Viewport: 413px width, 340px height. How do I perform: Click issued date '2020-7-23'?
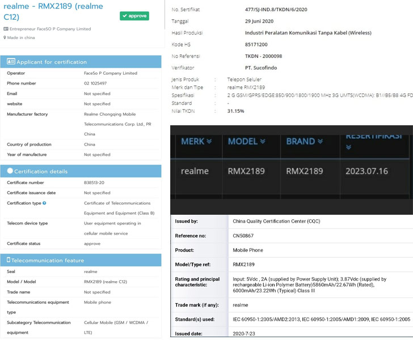(x=244, y=334)
